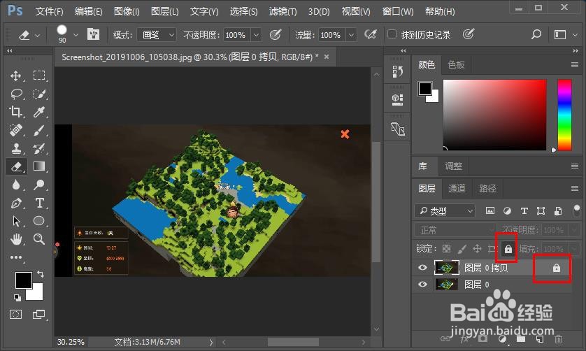Select the 图层 0 thumbnail
The image size is (586, 351).
(447, 285)
